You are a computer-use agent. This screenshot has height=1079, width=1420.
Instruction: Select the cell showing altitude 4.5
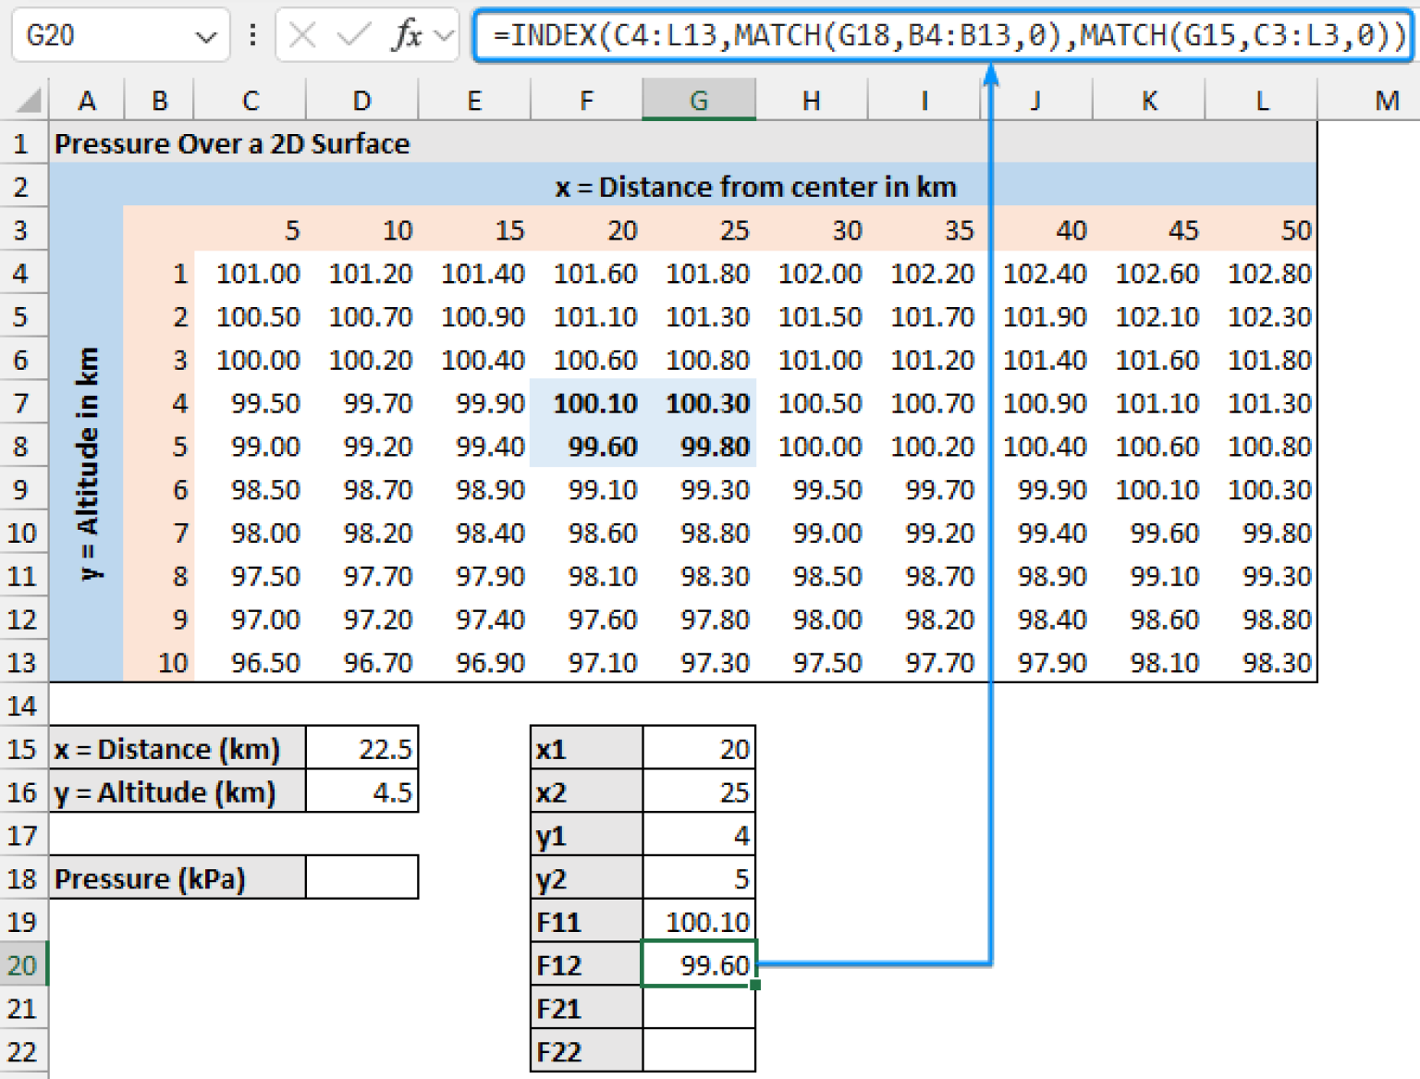tap(362, 791)
